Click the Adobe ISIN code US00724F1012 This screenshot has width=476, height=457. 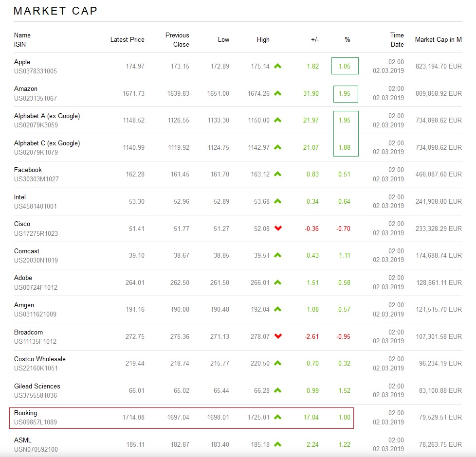36,287
